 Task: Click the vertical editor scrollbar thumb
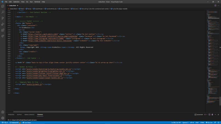tap(220, 101)
